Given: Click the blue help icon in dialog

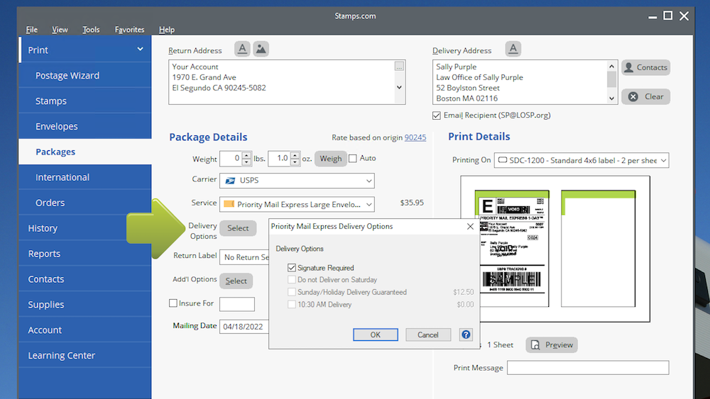Looking at the screenshot, I should click(x=466, y=335).
